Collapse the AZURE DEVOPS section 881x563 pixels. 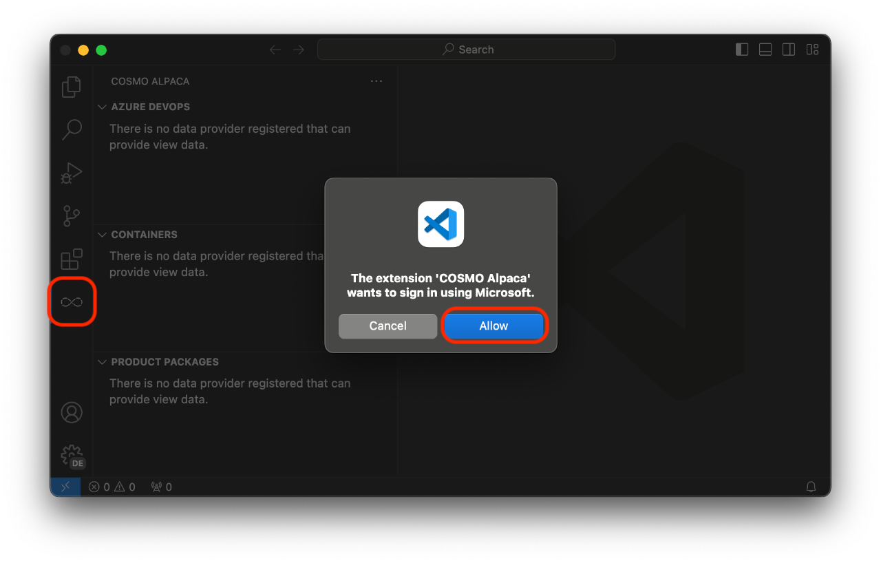pos(102,107)
